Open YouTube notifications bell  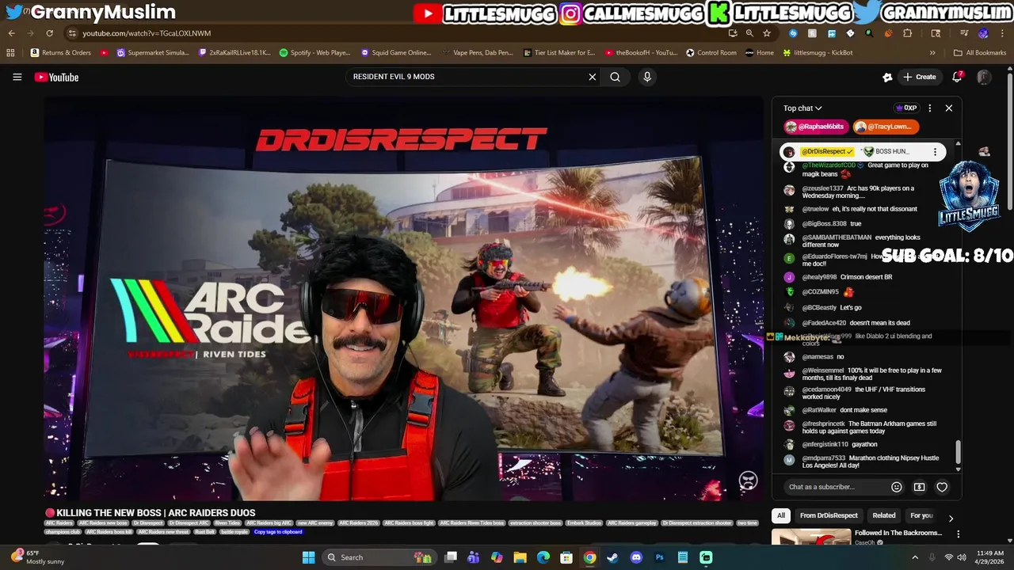pyautogui.click(x=957, y=77)
